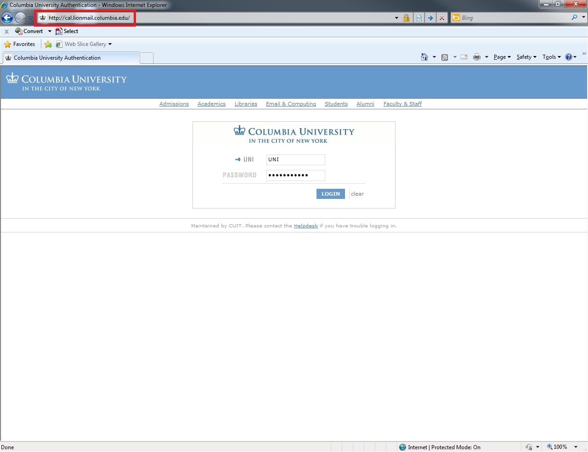The width and height of the screenshot is (588, 452).
Task: Expand the address bar history dropdown
Action: click(396, 18)
